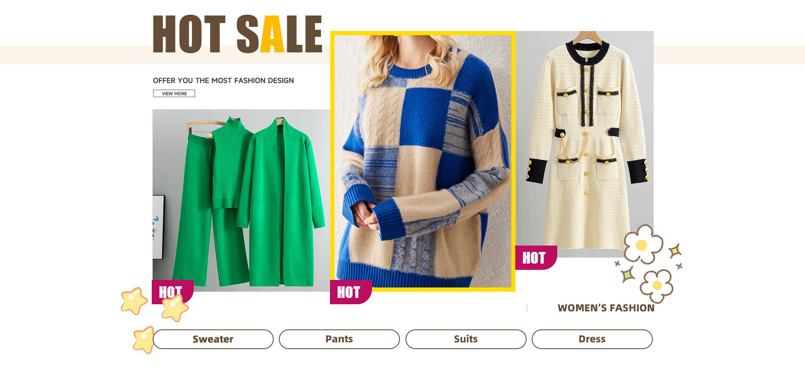
Task: Click the HOT SALE heading
Action: pos(237,34)
